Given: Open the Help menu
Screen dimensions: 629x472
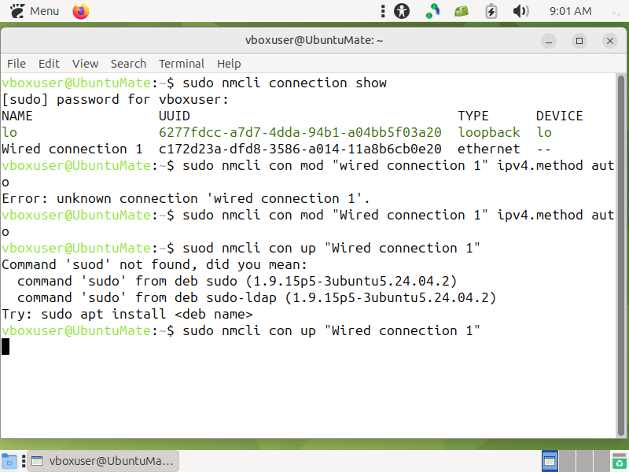Looking at the screenshot, I should [229, 64].
